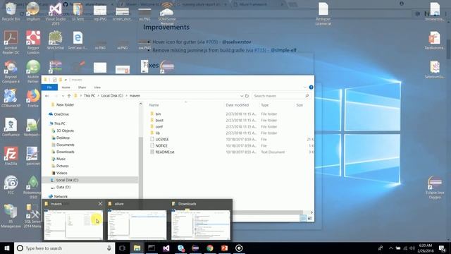Click the Explorer Help question mark button
Screen dimensions: 451x254
click(x=311, y=87)
